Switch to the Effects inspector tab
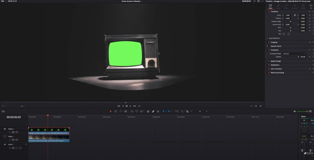 286,7
